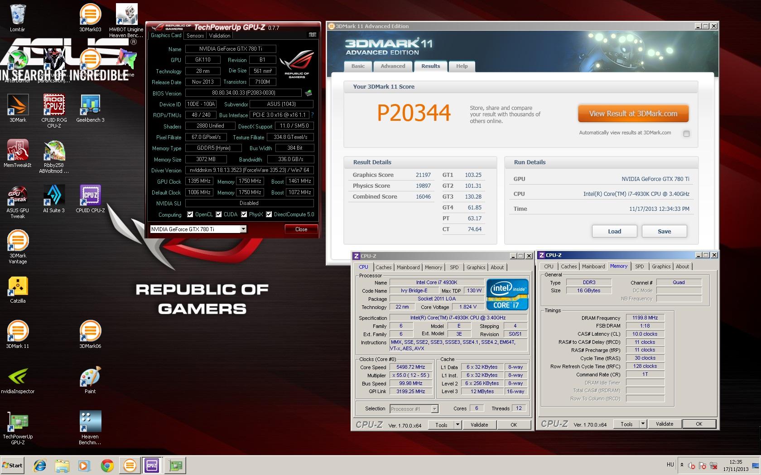761x475 pixels.
Task: Toggle CUDA checkbox in GPU-Z
Action: [x=219, y=214]
